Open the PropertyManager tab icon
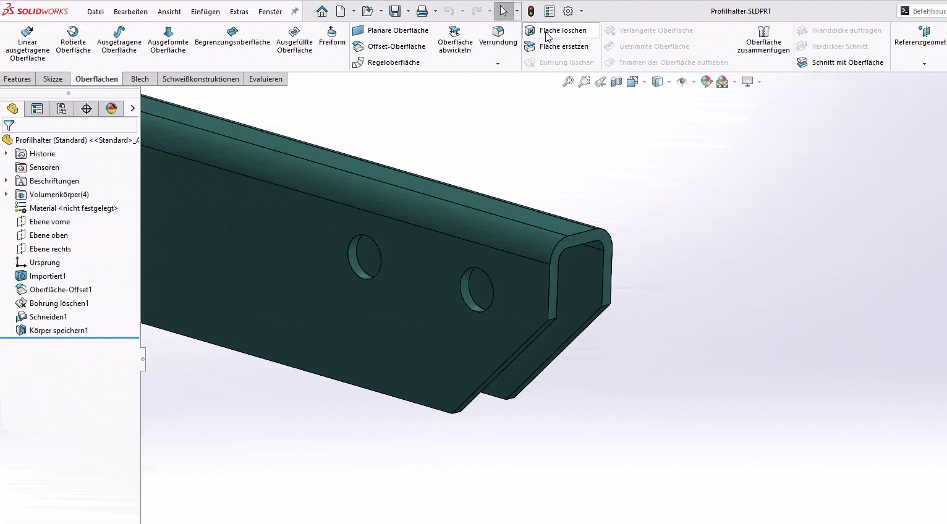Viewport: 947px width, 524px height. [37, 109]
